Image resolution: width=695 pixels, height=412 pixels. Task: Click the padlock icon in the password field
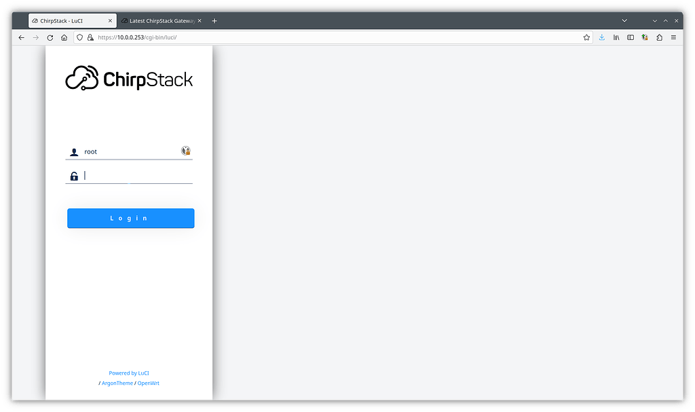coord(74,176)
